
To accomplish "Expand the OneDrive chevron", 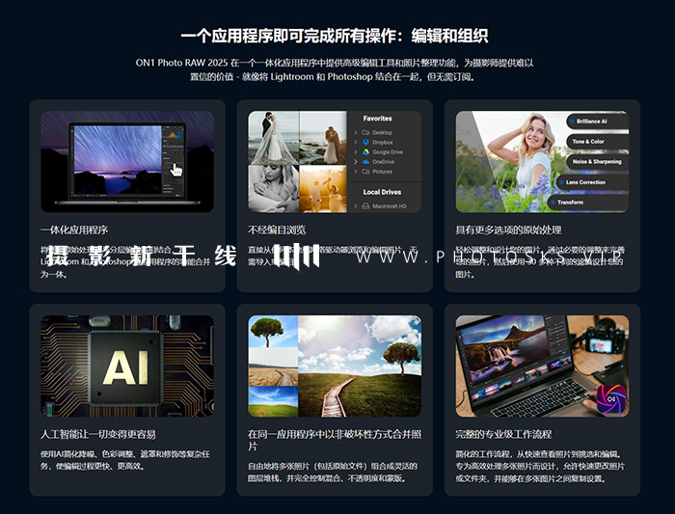I will (x=356, y=162).
